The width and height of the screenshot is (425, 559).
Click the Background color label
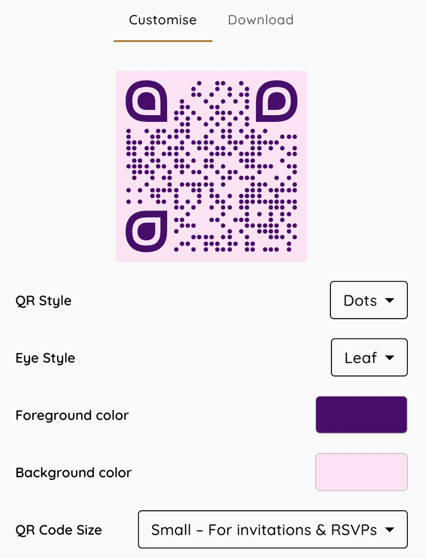tap(74, 472)
